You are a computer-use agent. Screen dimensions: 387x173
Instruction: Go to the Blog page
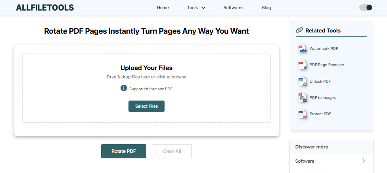[x=266, y=8]
